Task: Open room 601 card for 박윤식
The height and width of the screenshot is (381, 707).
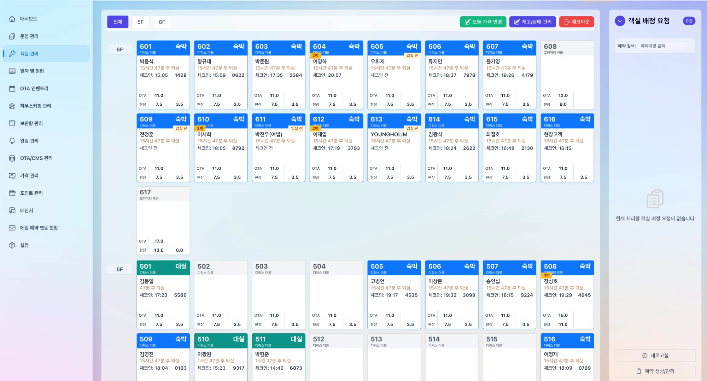Action: pyautogui.click(x=163, y=75)
